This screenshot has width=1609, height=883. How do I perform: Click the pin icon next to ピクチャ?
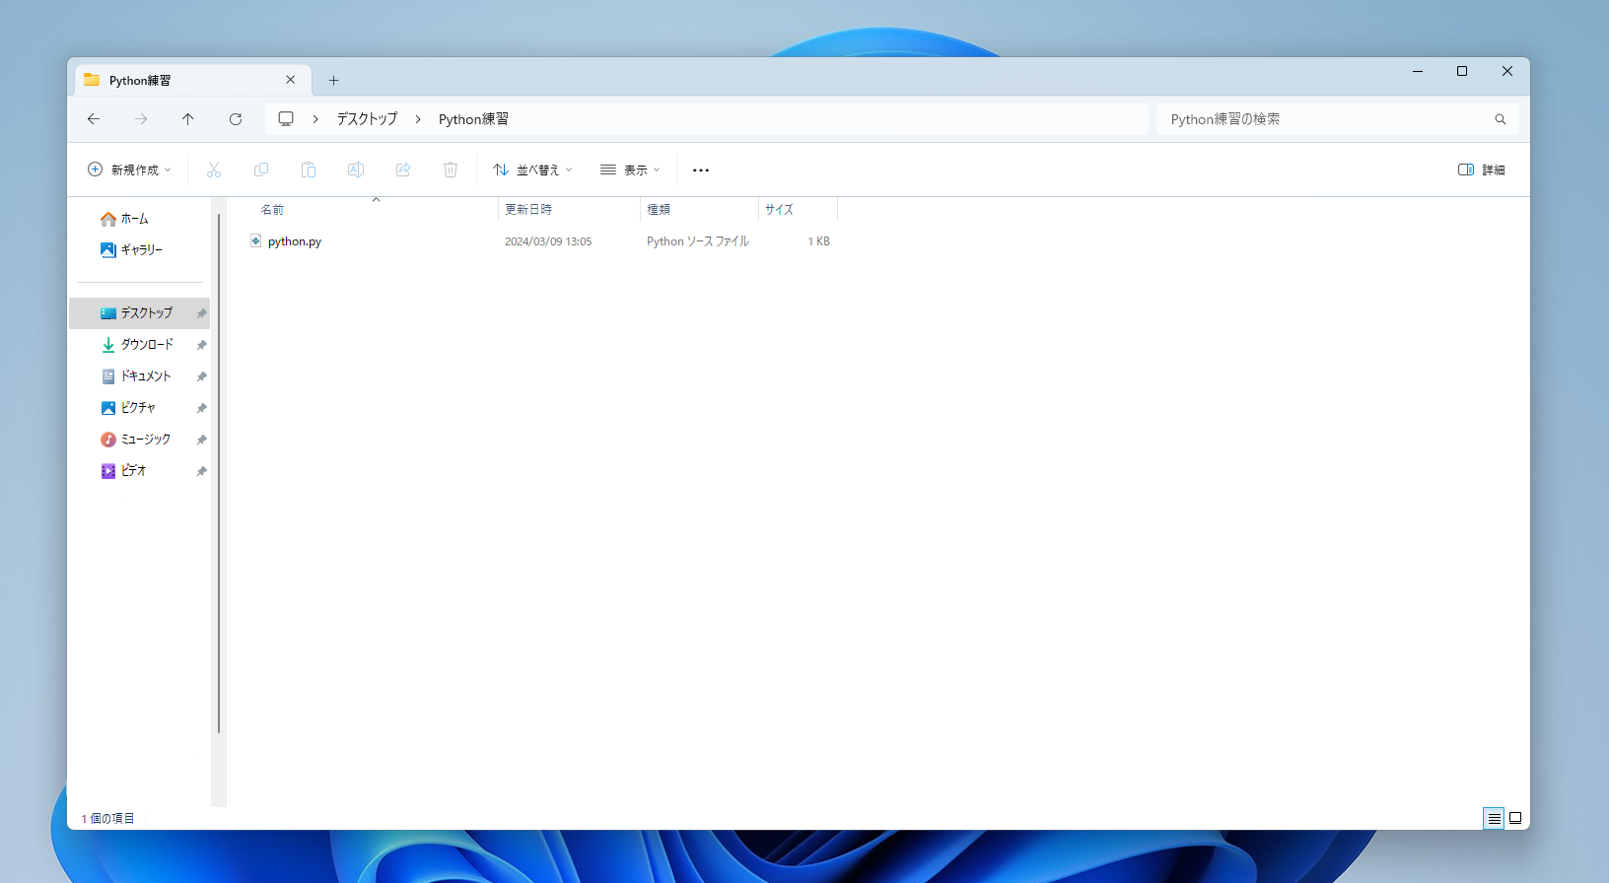point(201,408)
